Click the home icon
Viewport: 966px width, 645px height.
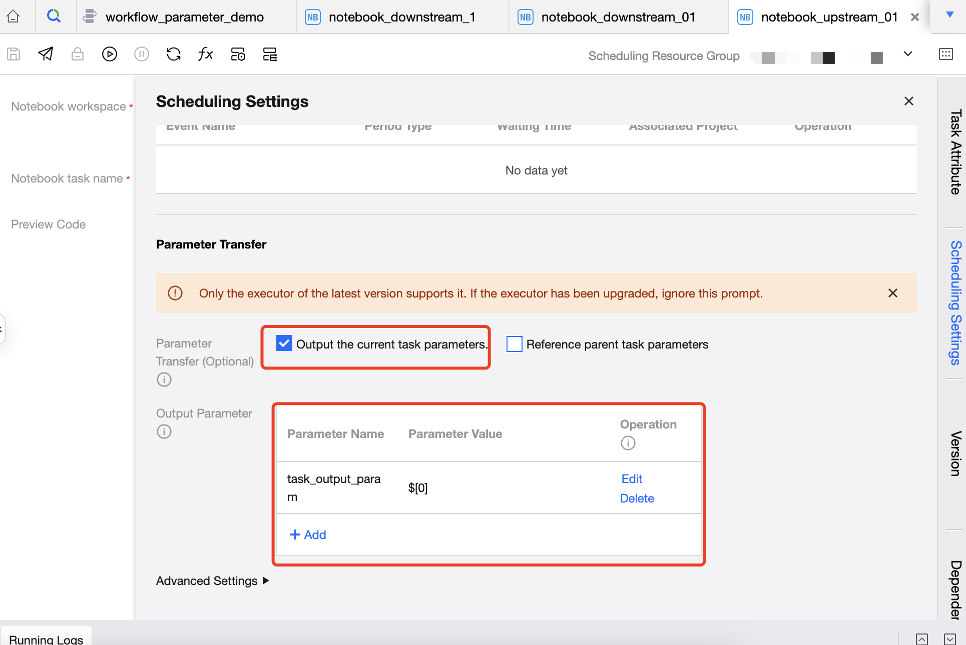pos(13,16)
